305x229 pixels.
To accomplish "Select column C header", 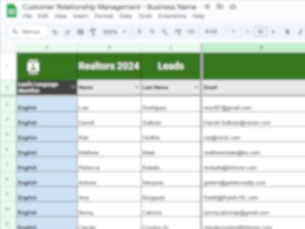I will click(x=170, y=48).
